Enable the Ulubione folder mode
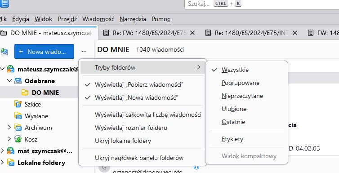The image size is (339, 173). coord(246,109)
